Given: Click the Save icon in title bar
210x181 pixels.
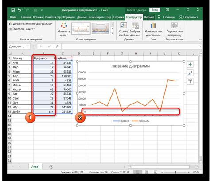Looking at the screenshot, I should pyautogui.click(x=13, y=10).
